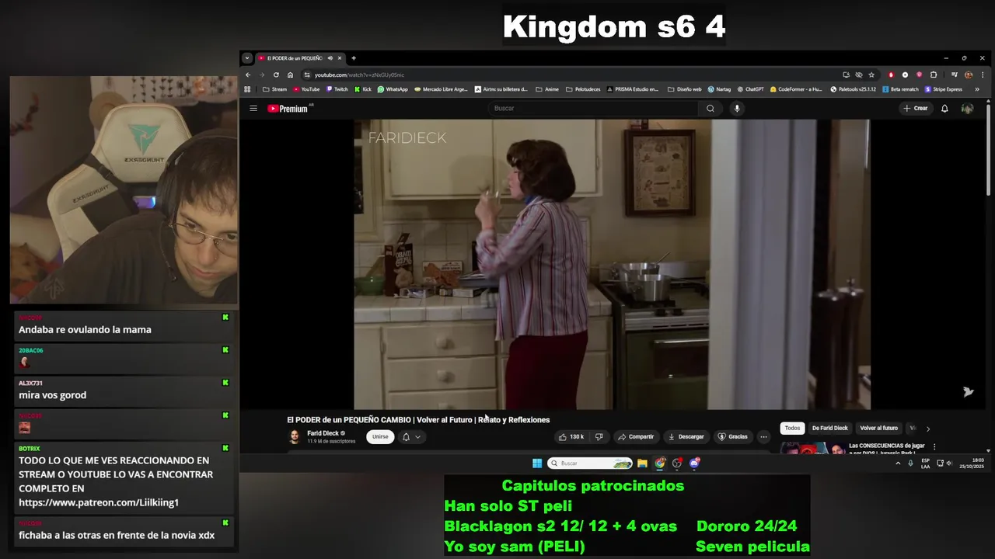Screen dimensions: 995x559
Task: Open the Crear dropdown in YouTube header
Action: pyautogui.click(x=916, y=109)
